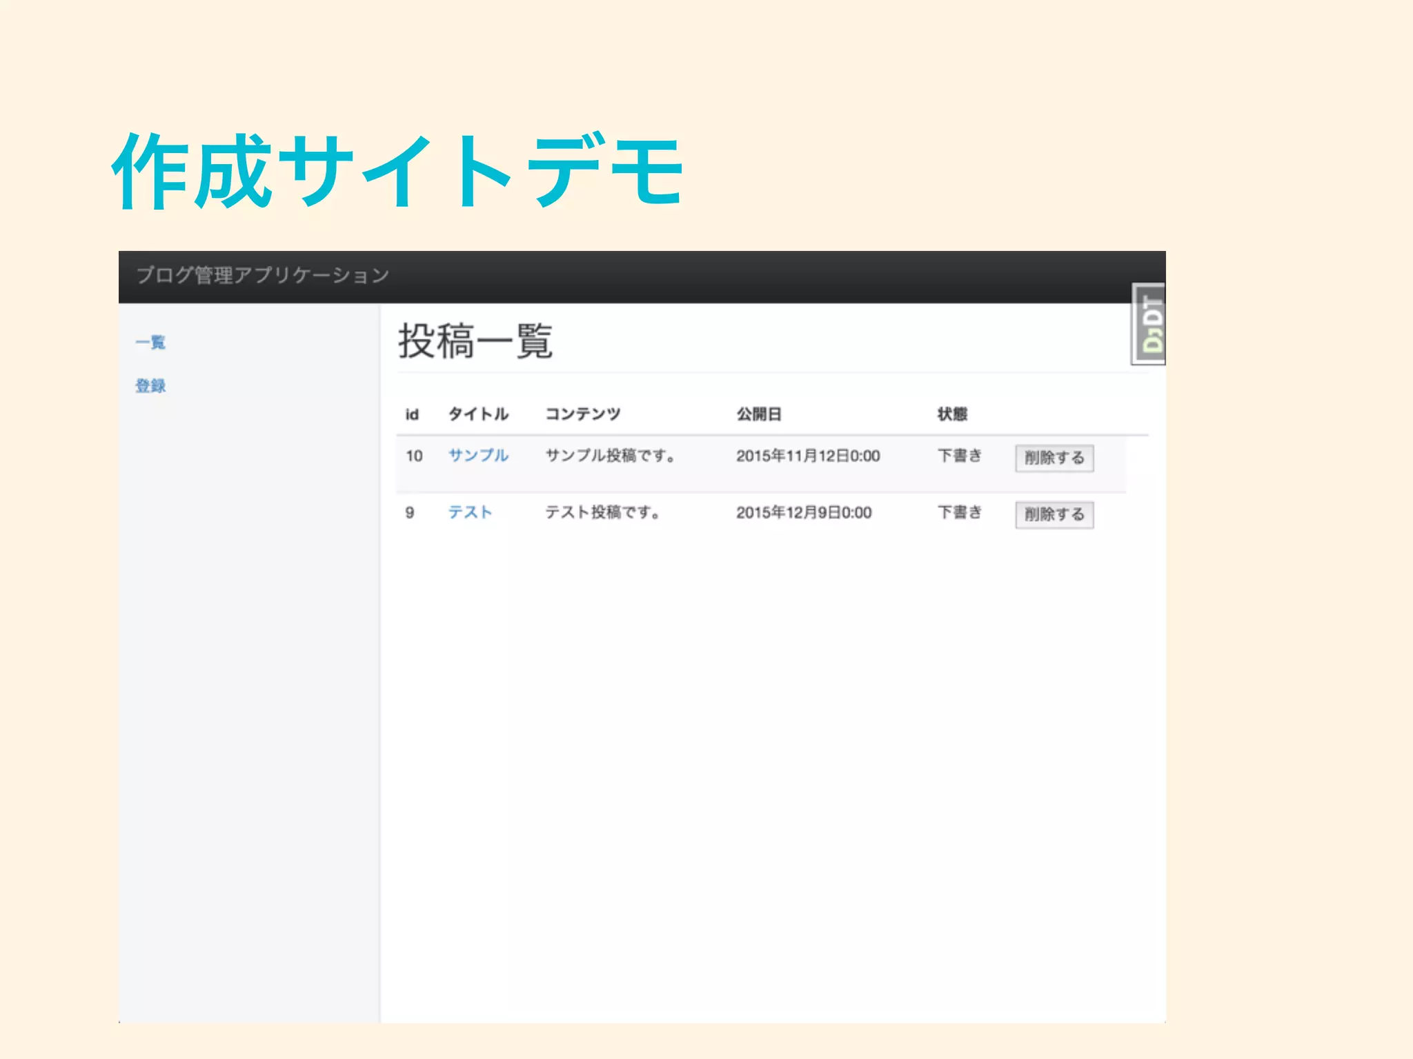Select 下書き status in サンプル row
This screenshot has width=1413, height=1059.
[x=959, y=456]
